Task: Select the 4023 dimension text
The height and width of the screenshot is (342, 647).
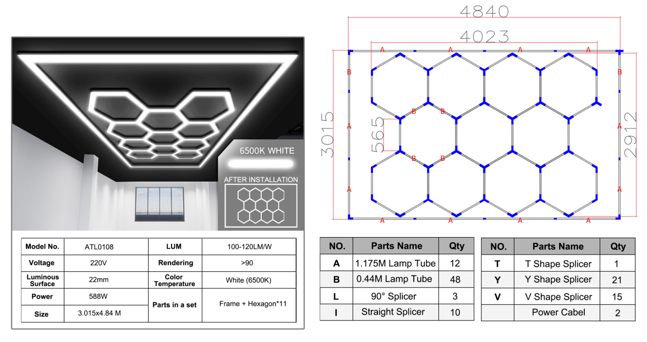Action: [x=484, y=36]
